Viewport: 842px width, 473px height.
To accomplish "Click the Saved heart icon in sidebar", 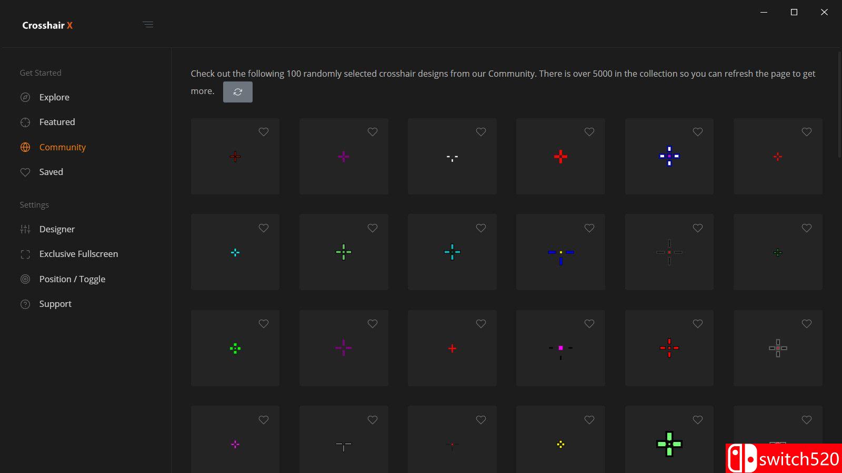I will [25, 172].
